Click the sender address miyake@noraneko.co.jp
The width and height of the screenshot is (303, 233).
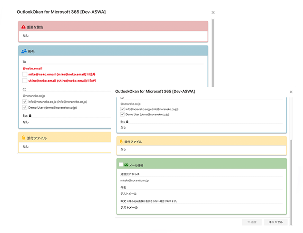(135, 181)
